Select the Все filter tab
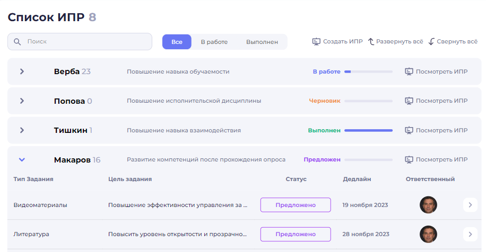The image size is (486, 252). tap(177, 42)
